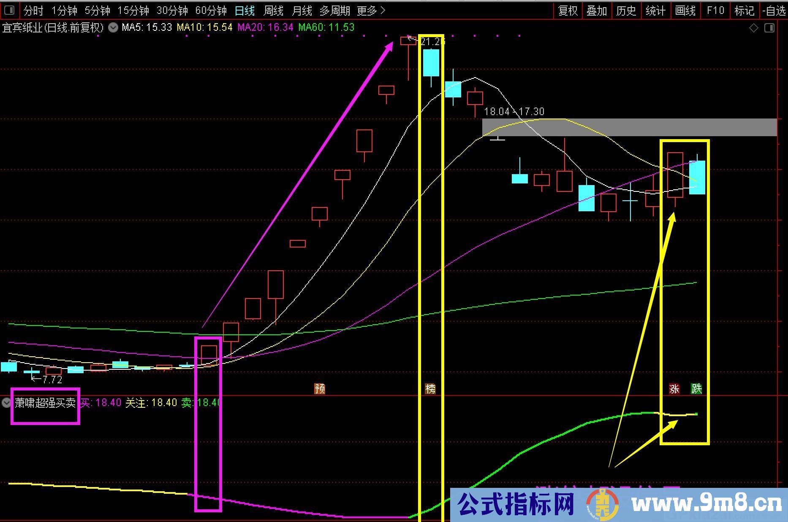Select the 周线 period tab

[273, 11]
